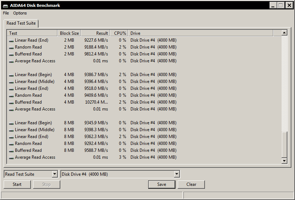Click the Block Size column header

69,33
